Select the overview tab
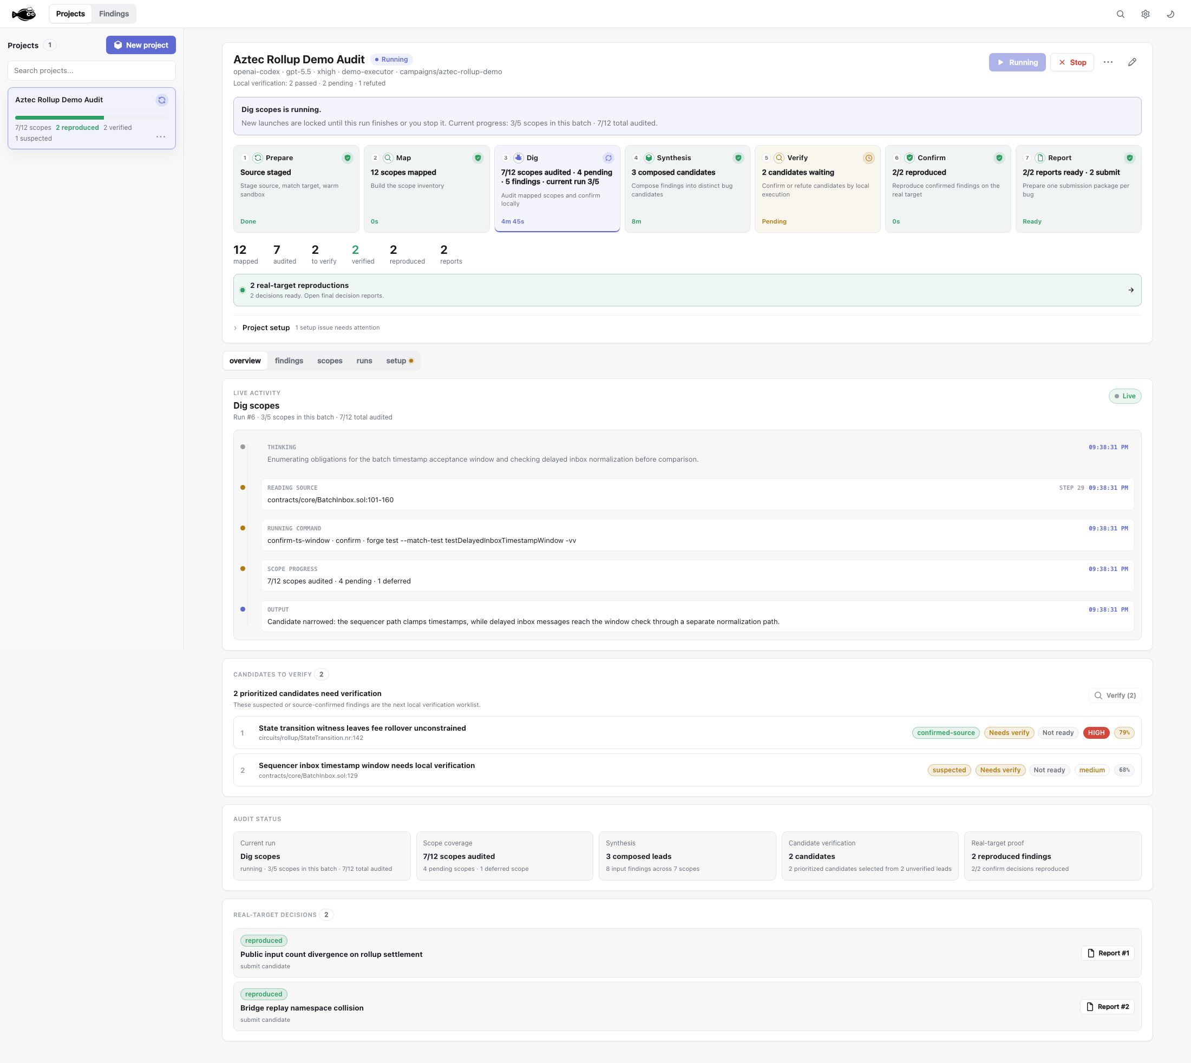The image size is (1191, 1063). 245,360
